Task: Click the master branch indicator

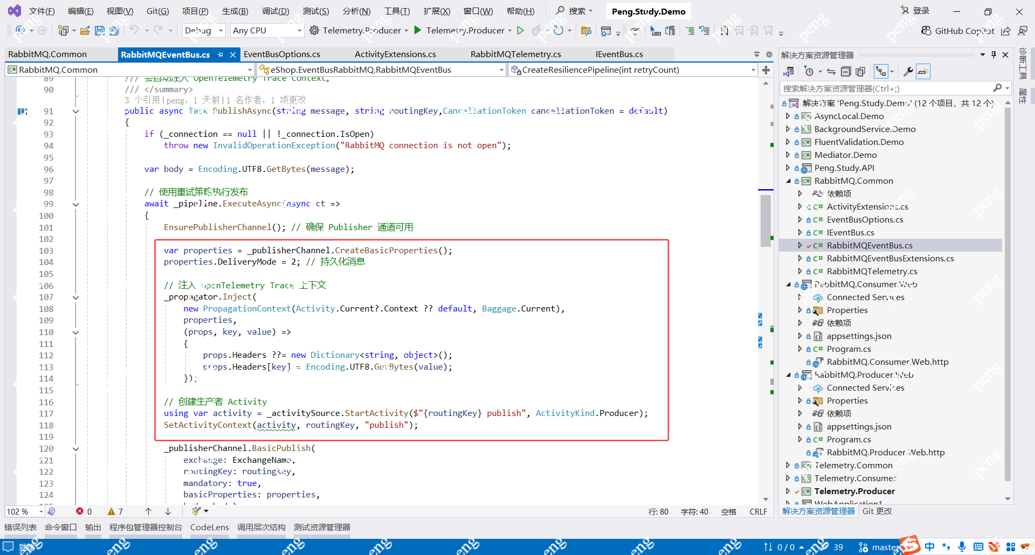Action: pyautogui.click(x=880, y=547)
